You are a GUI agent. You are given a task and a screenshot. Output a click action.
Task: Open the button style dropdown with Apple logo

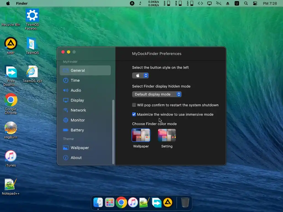(x=140, y=76)
